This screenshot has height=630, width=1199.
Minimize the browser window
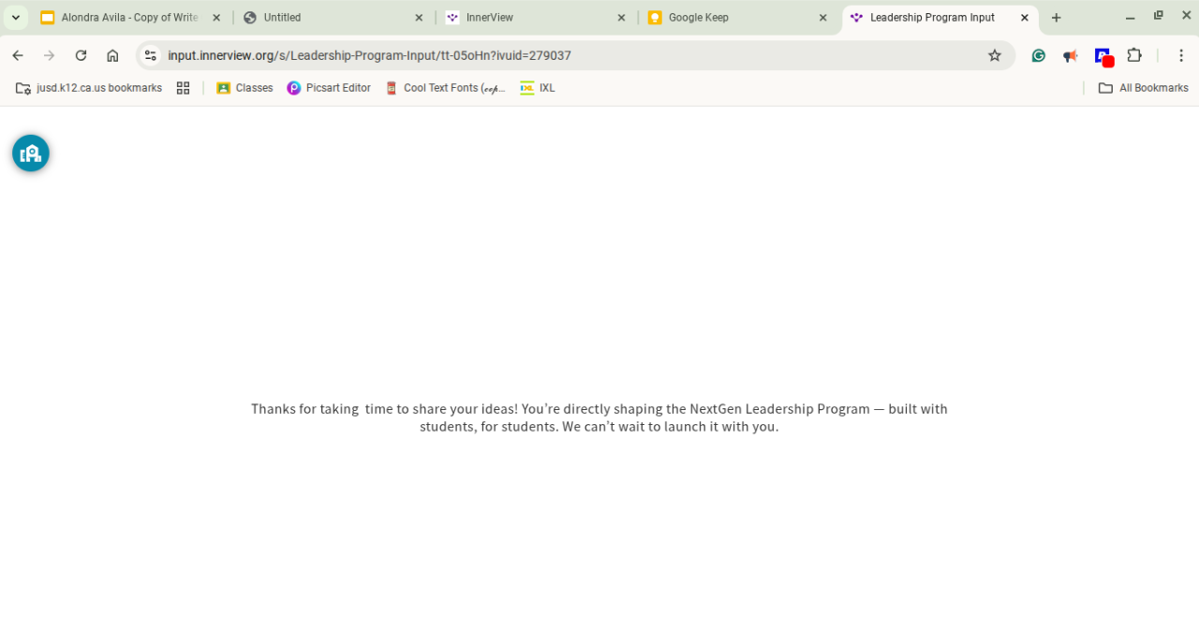pos(1130,18)
